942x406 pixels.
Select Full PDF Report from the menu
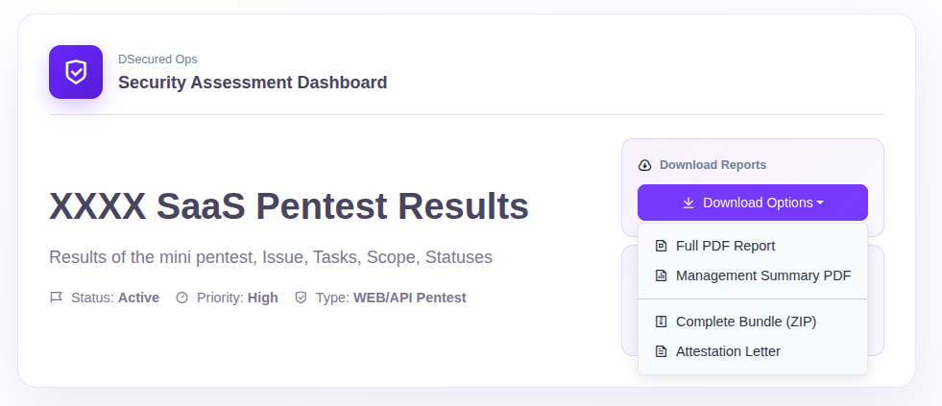pos(725,246)
